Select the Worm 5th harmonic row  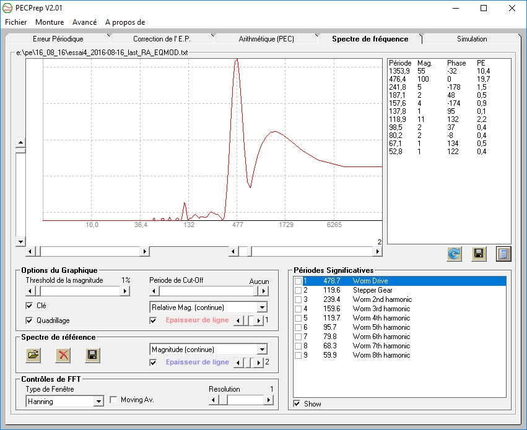pyautogui.click(x=399, y=327)
